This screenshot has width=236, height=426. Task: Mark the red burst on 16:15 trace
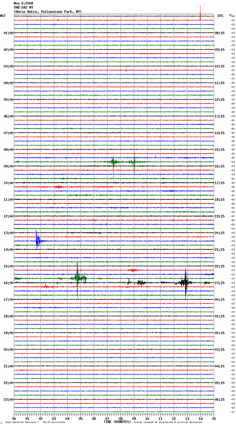click(x=46, y=287)
